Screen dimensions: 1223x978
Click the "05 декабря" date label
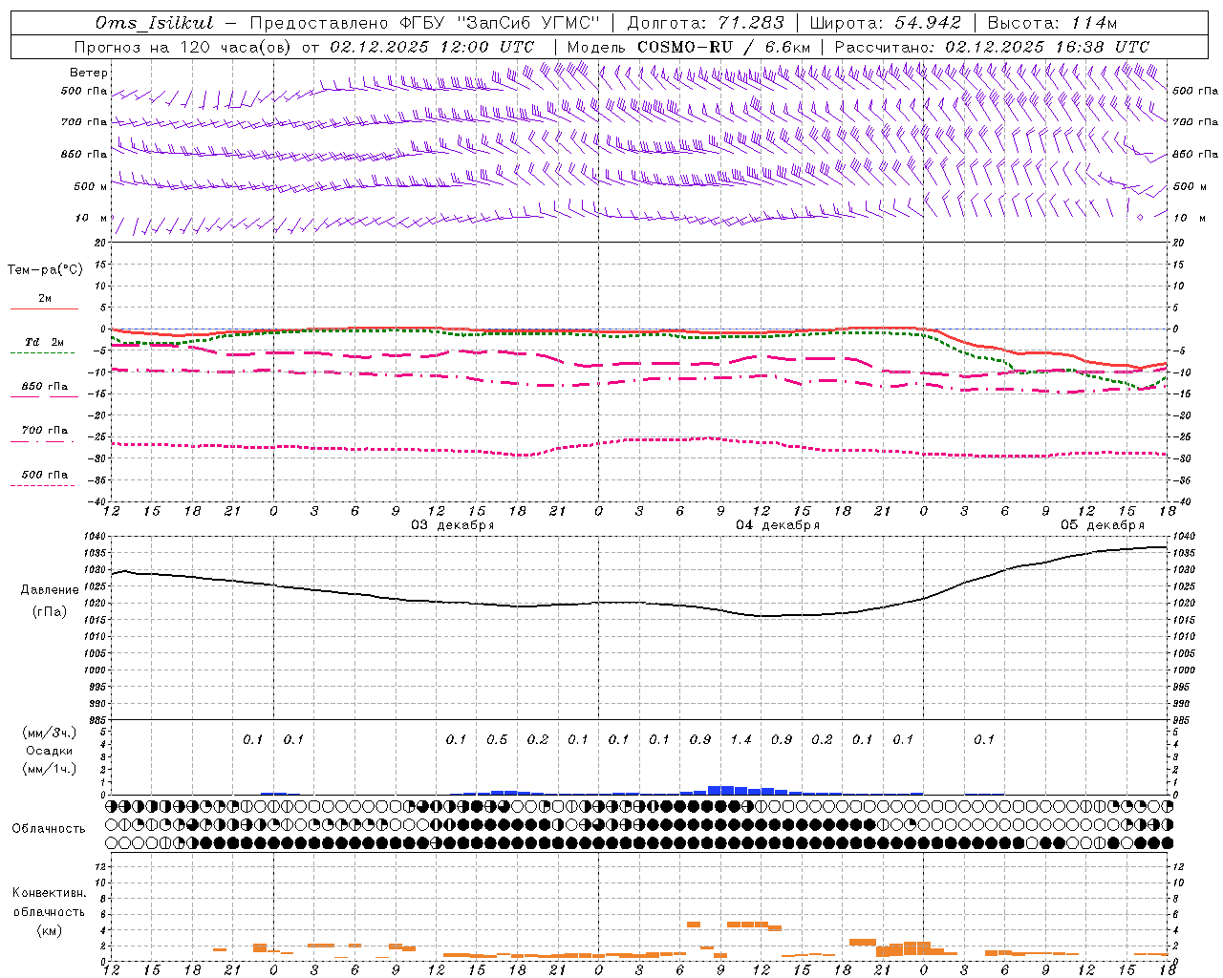[1102, 525]
